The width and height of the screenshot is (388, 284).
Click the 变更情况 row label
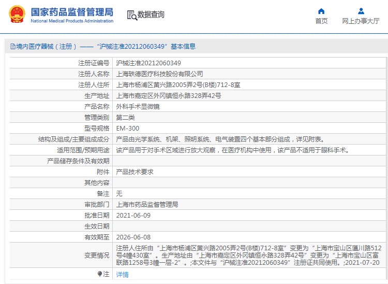pos(97,255)
